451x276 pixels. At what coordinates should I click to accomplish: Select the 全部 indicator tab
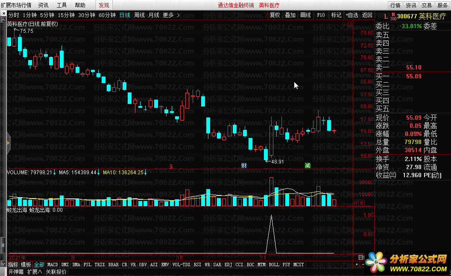[x=39, y=264]
